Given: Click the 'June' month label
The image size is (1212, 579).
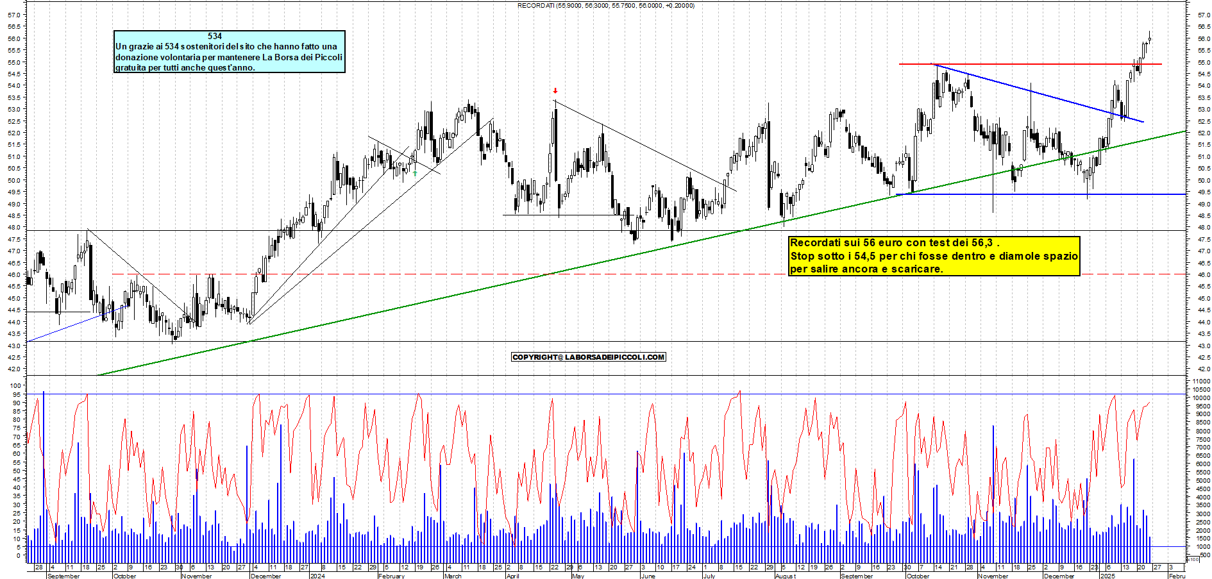Looking at the screenshot, I should (x=648, y=576).
